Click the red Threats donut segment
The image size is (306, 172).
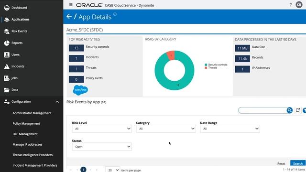click(x=171, y=55)
